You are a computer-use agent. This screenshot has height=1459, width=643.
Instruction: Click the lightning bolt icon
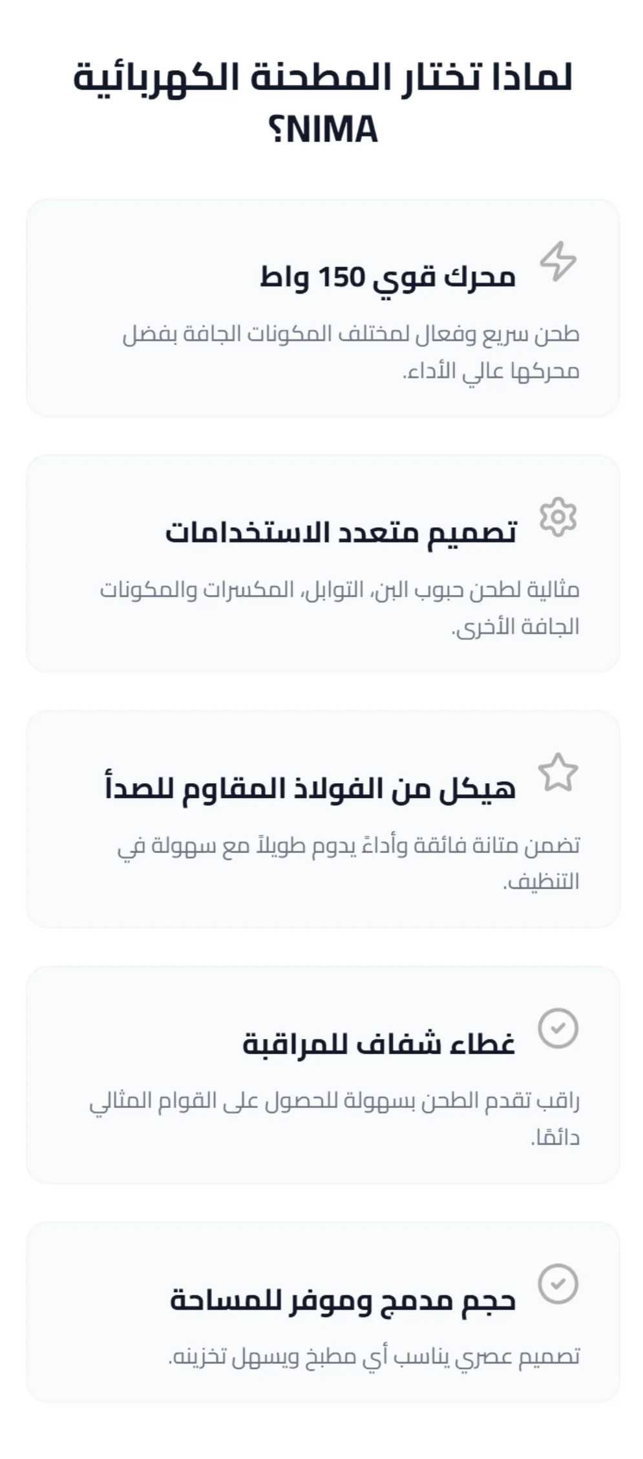(x=558, y=261)
